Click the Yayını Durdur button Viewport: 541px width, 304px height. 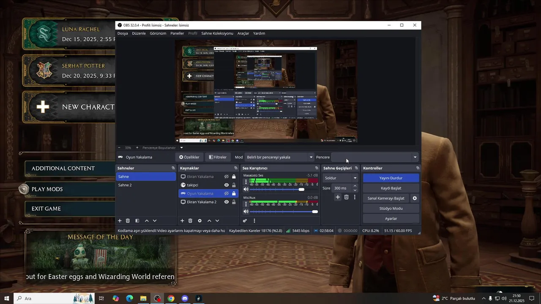(391, 178)
